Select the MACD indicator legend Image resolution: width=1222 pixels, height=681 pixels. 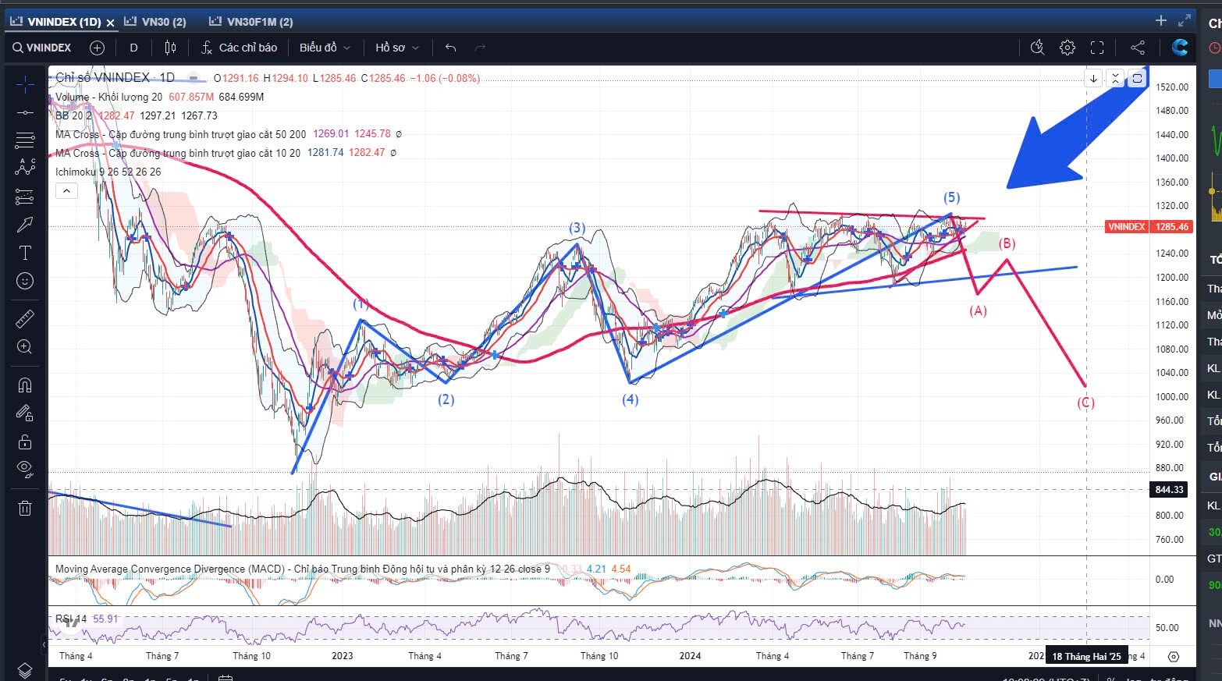tap(303, 569)
